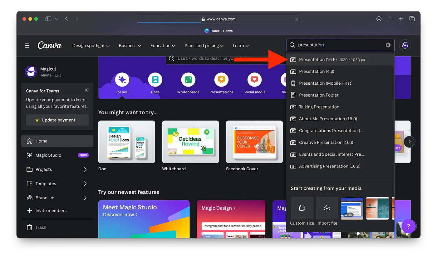Expand the Templates submenu chevron

[x=85, y=184]
